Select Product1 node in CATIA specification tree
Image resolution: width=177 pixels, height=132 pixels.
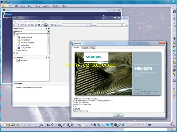point(9,14)
